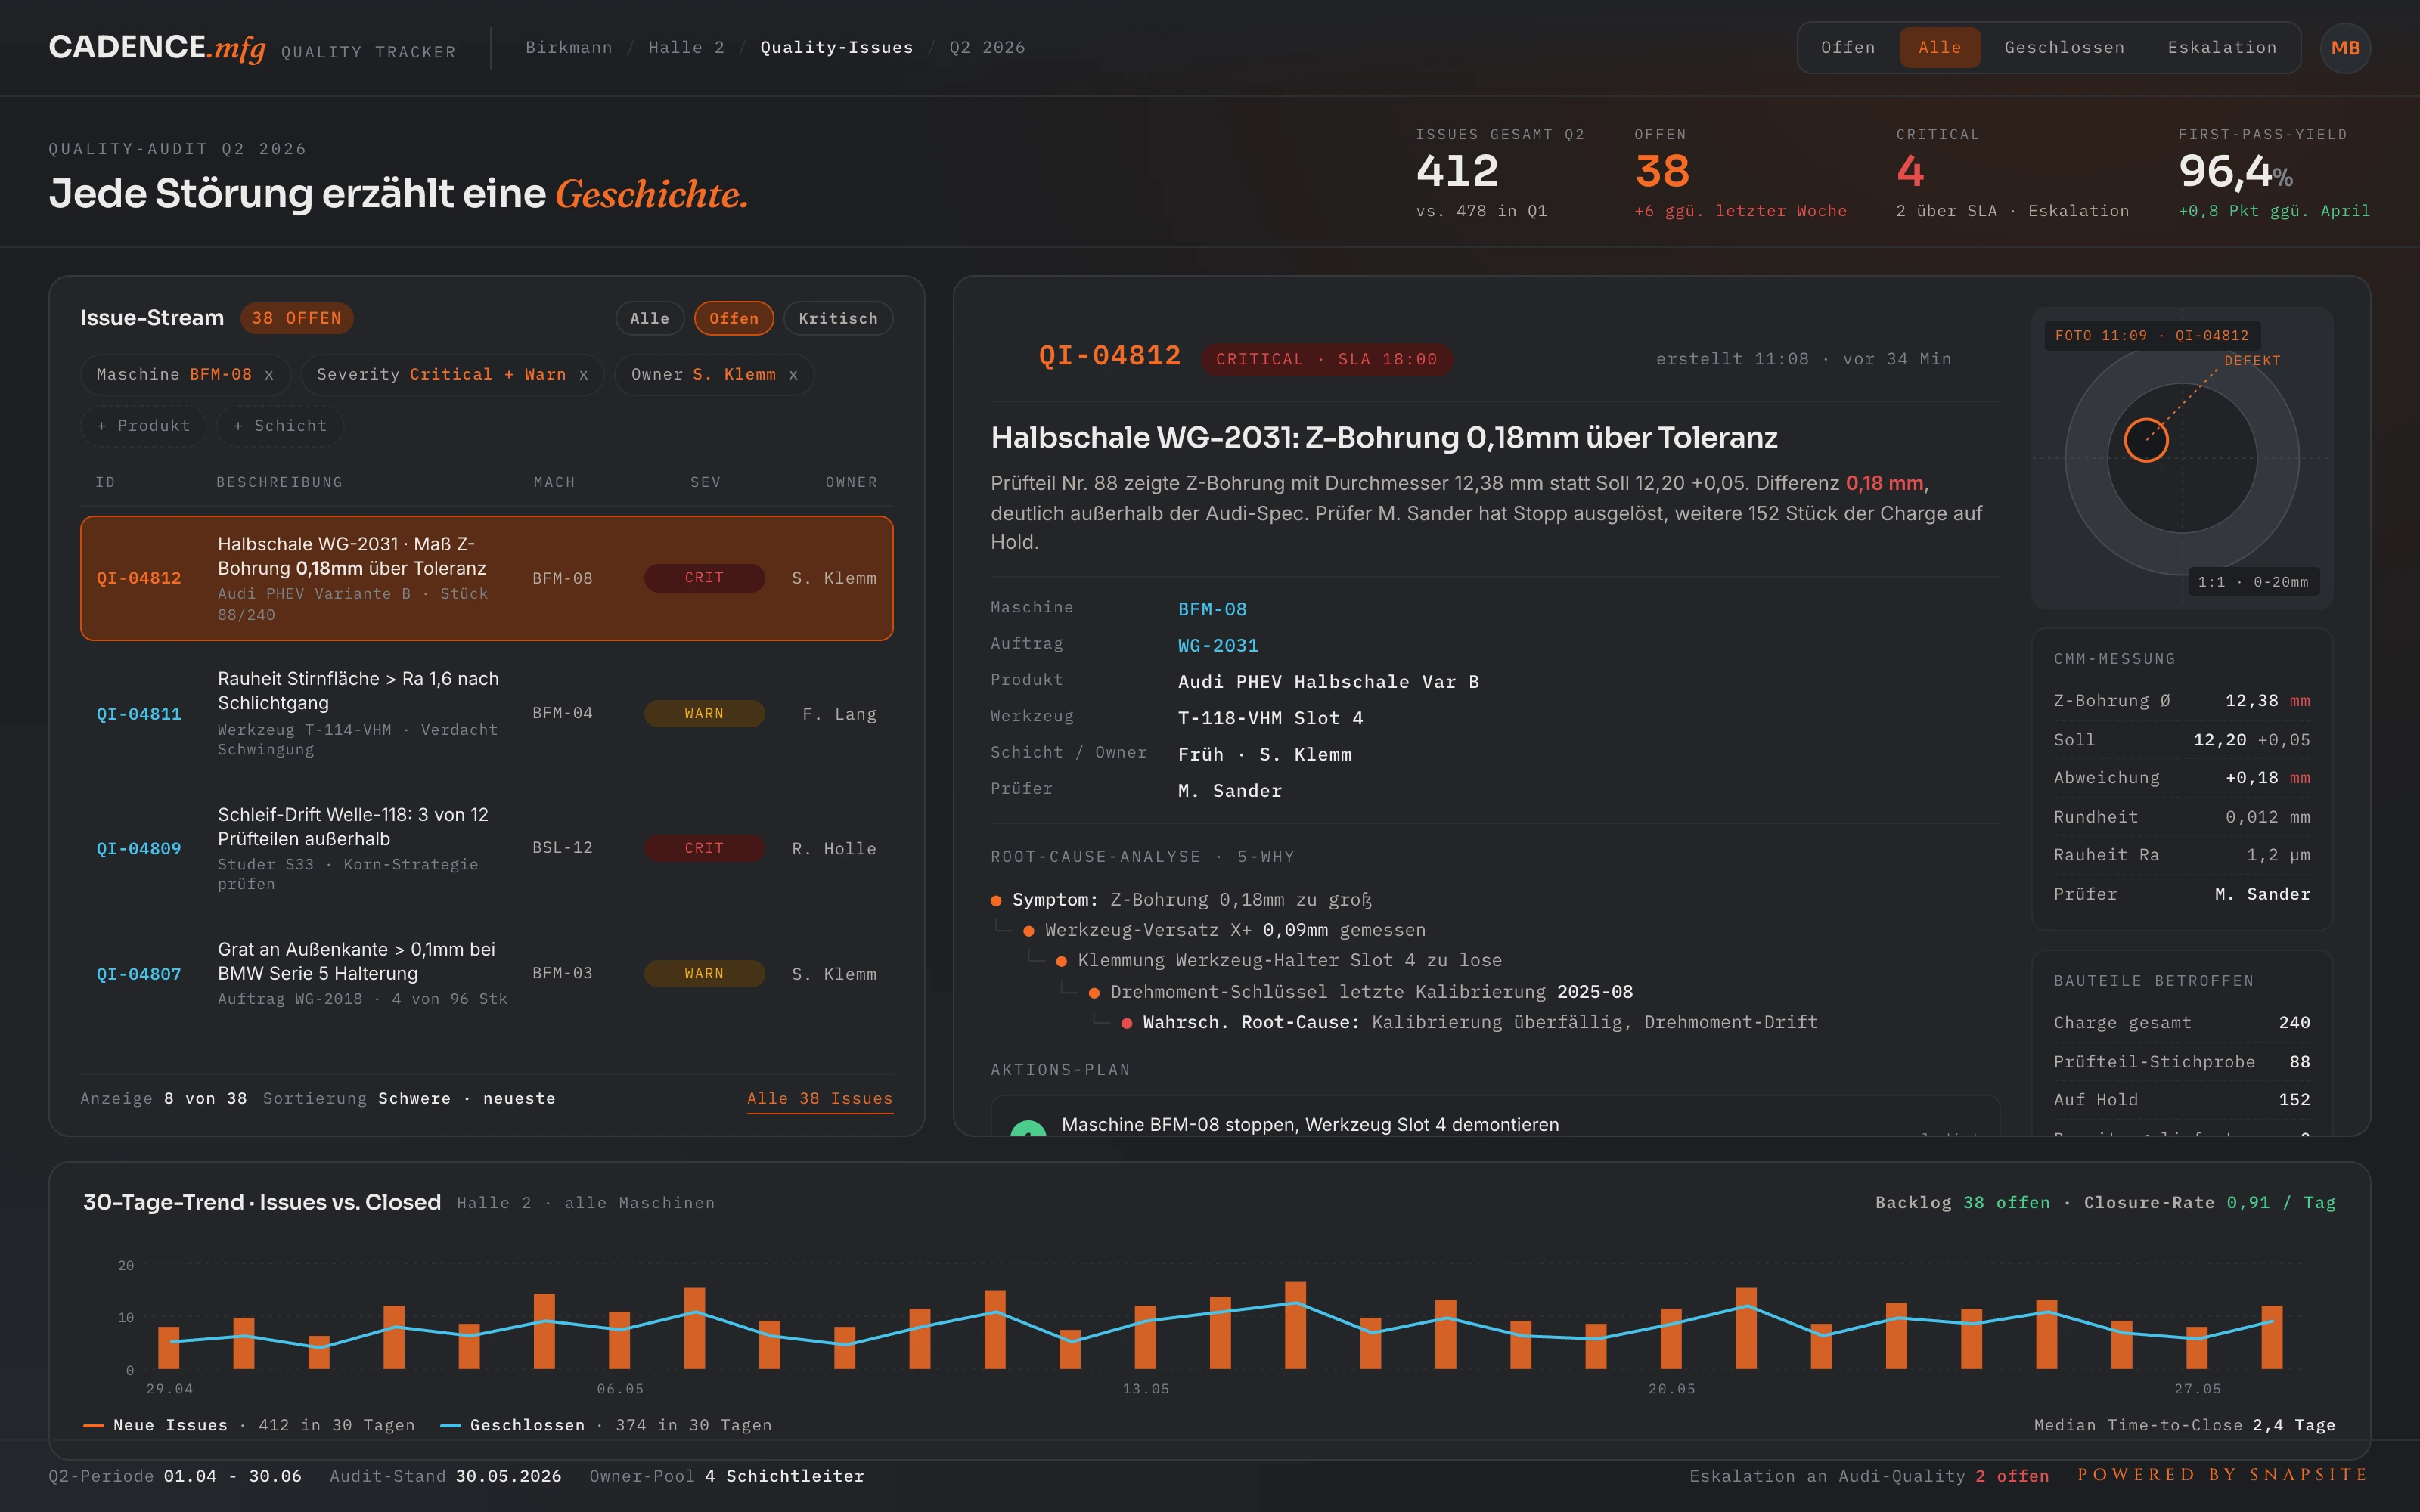The width and height of the screenshot is (2420, 1512).
Task: Open issue row QI-04811
Action: [x=486, y=714]
